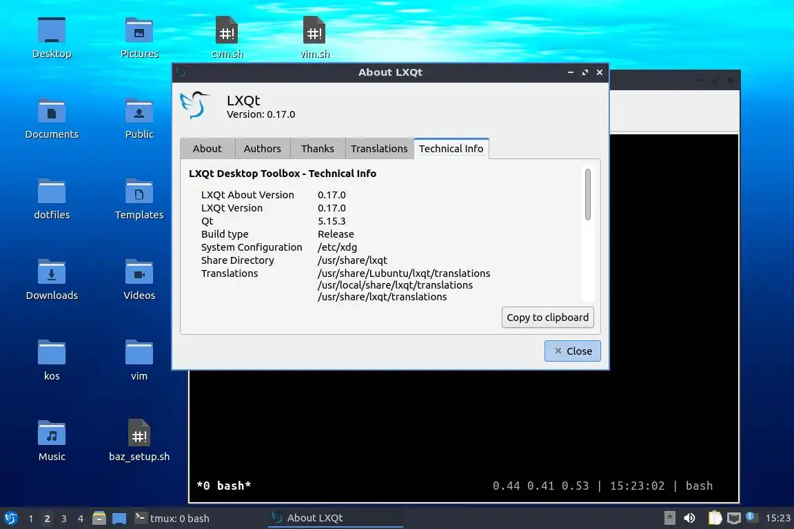Switch to the Translations tab
794x529 pixels.
[x=379, y=148]
